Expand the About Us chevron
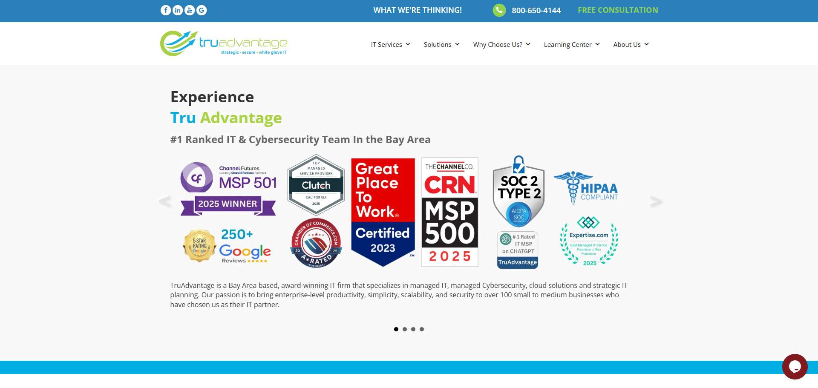The height and width of the screenshot is (388, 818). pos(647,44)
